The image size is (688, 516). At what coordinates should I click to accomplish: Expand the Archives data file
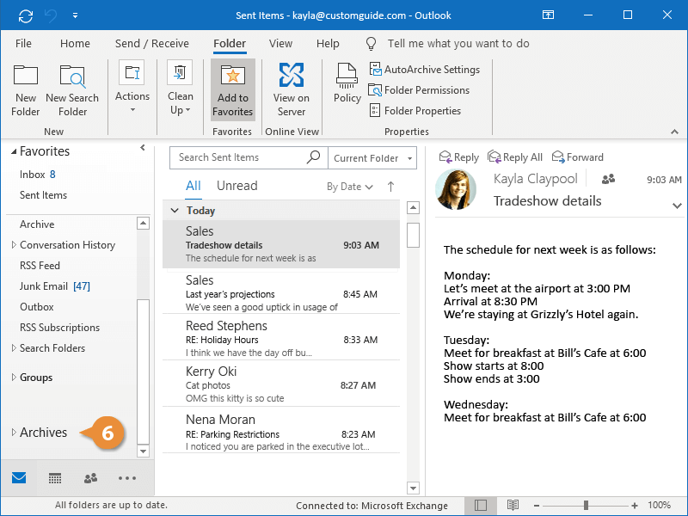pos(14,433)
